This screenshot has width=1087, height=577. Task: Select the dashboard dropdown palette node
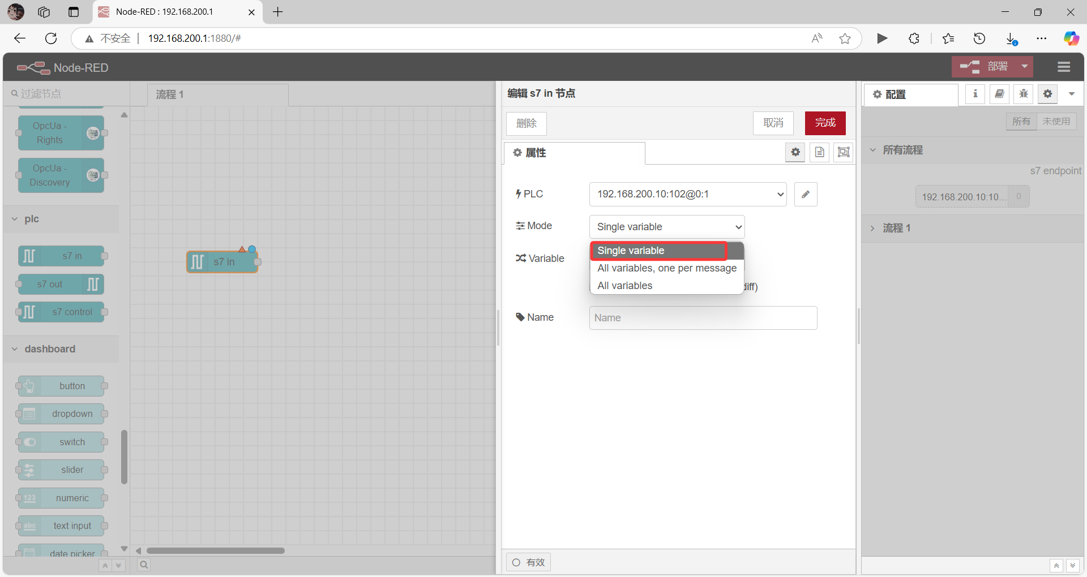click(61, 414)
